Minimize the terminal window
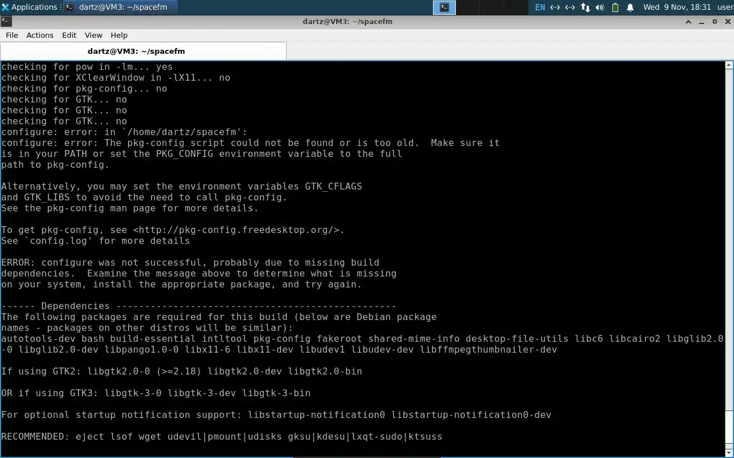This screenshot has height=458, width=734. point(702,22)
